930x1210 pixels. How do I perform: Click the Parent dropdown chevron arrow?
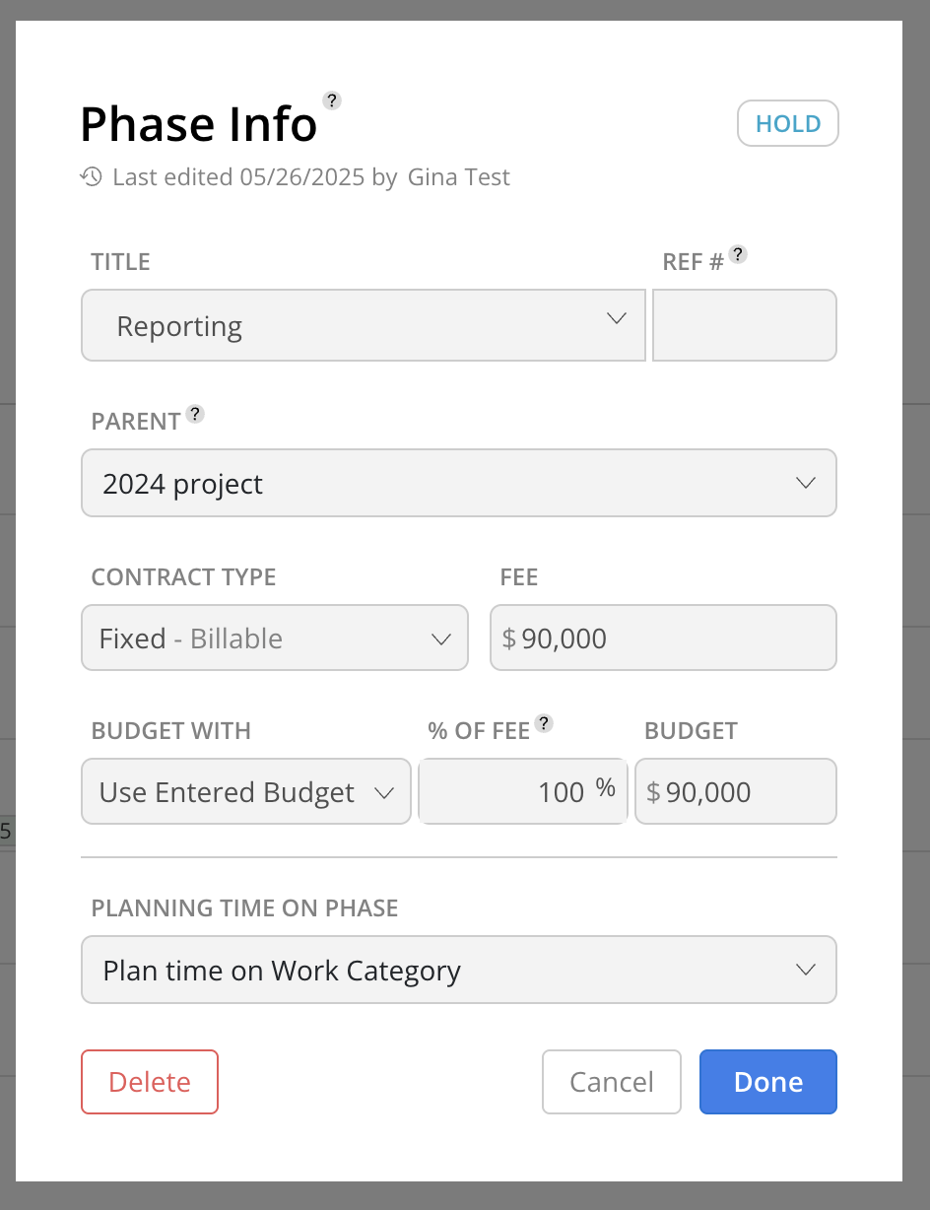[806, 483]
